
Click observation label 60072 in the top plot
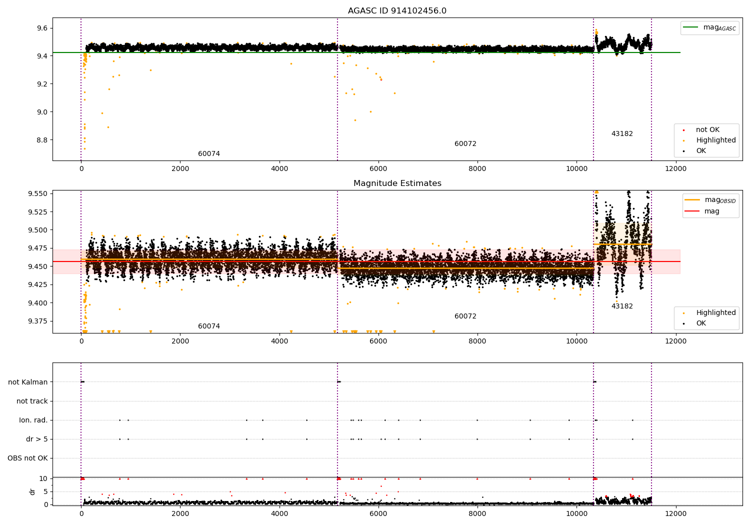click(465, 144)
